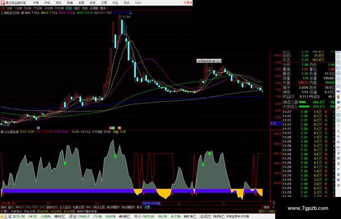Select the 30-minute shortcut in right toolbar
Screen dimensions: 341x219
click(338, 142)
